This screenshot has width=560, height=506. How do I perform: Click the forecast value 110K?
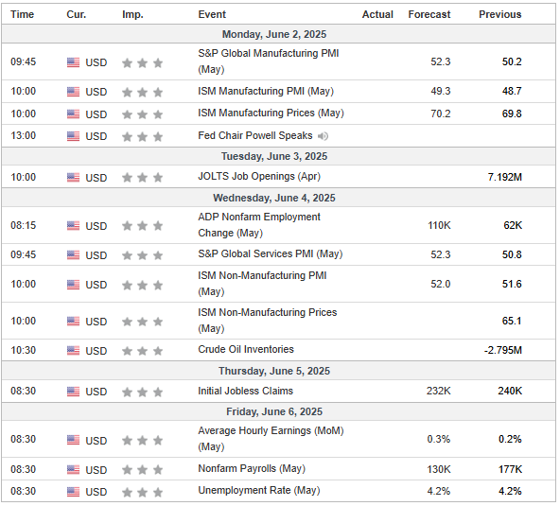pos(439,226)
